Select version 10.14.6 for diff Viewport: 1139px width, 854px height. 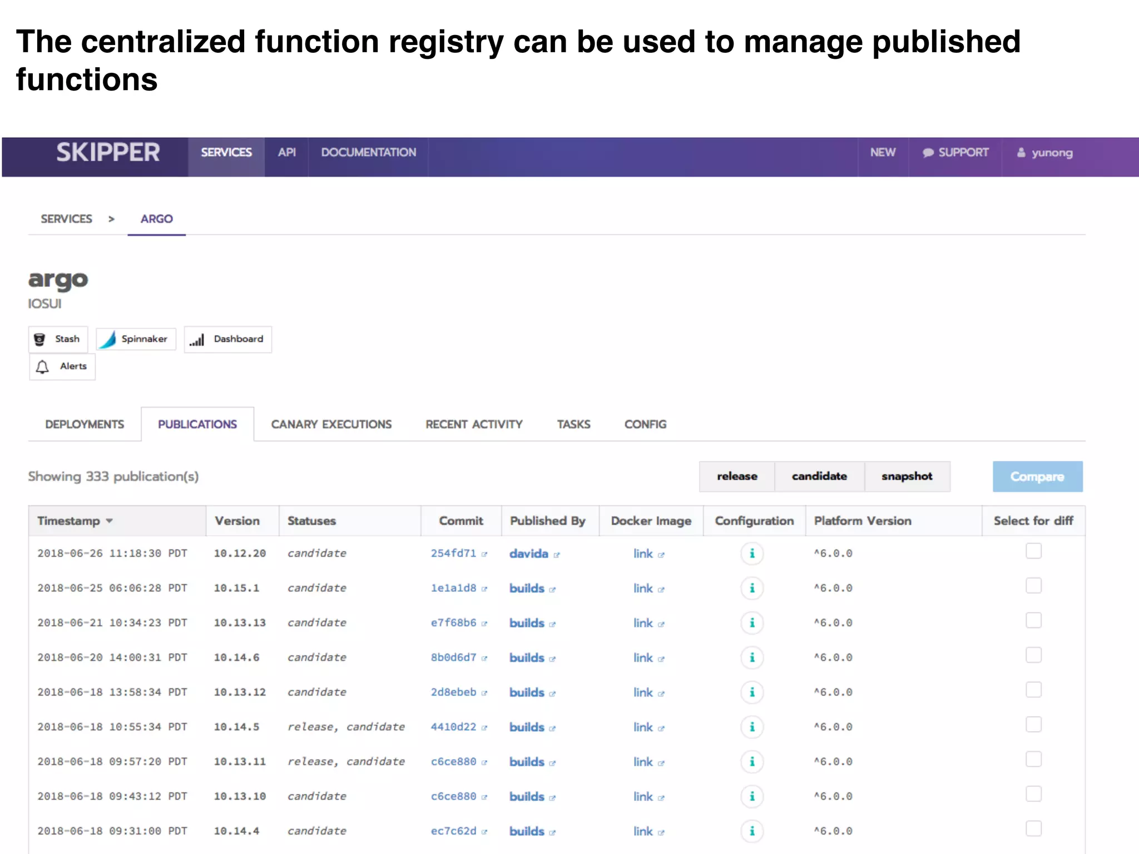coord(1033,655)
